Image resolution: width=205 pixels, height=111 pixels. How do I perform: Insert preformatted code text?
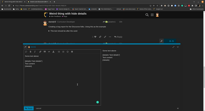coord(49,52)
